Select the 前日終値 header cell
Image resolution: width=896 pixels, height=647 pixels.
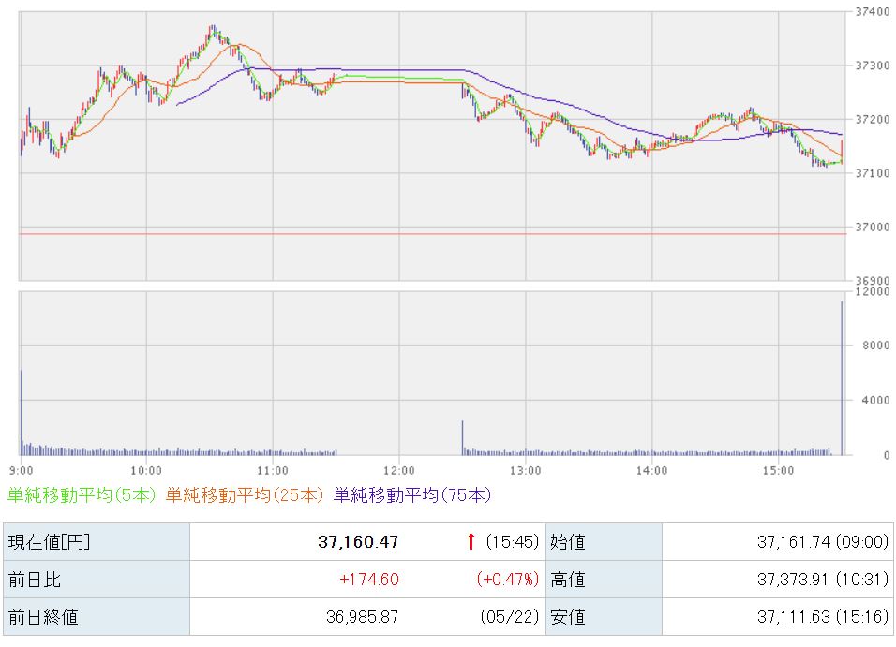click(x=97, y=617)
